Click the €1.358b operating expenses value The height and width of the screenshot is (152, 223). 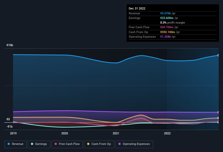[x=165, y=37]
